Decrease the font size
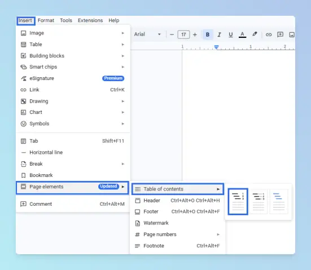311x270 pixels. point(172,35)
